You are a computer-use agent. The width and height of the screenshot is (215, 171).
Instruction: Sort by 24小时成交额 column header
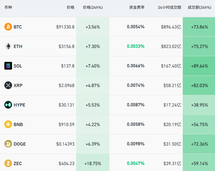click(169, 7)
